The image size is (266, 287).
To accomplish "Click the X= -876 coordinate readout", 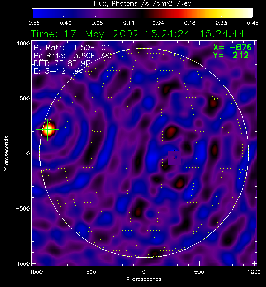I will [232, 47].
